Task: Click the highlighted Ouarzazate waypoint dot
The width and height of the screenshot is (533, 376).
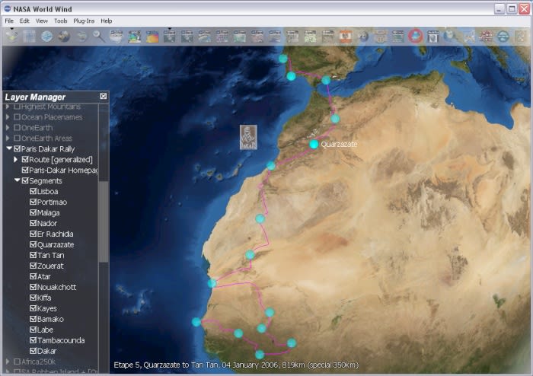Action: tap(314, 144)
